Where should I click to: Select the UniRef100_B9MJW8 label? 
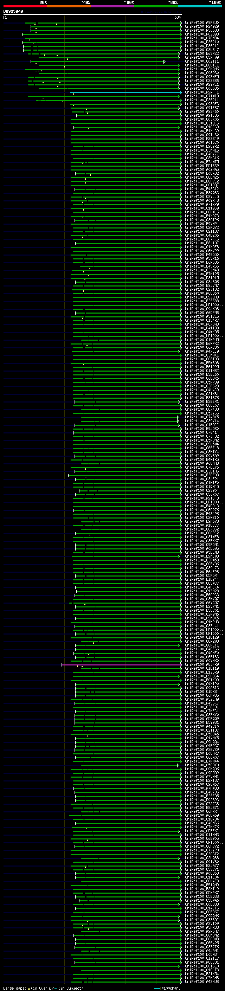(201, 556)
